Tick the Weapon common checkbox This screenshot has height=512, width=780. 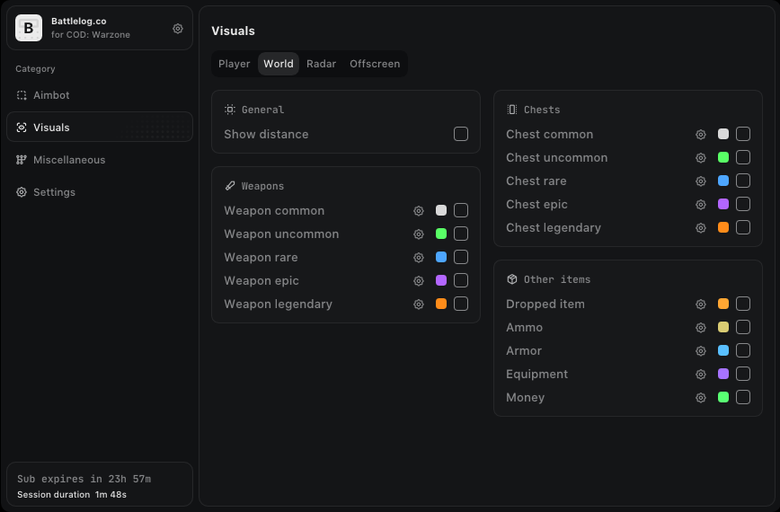click(461, 210)
